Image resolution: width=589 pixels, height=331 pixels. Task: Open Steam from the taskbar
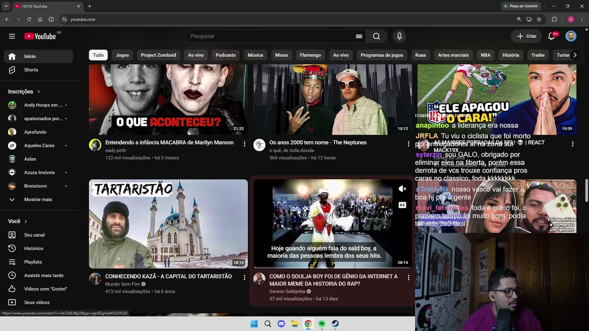[x=335, y=324]
